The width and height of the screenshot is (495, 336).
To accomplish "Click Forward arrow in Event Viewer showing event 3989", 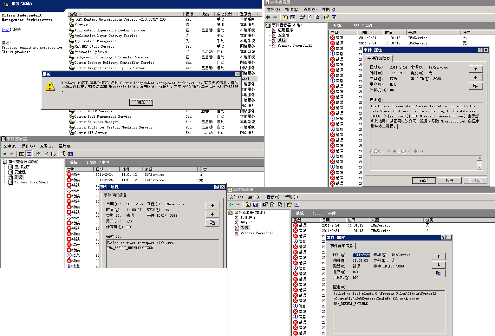I will [x=275, y=17].
